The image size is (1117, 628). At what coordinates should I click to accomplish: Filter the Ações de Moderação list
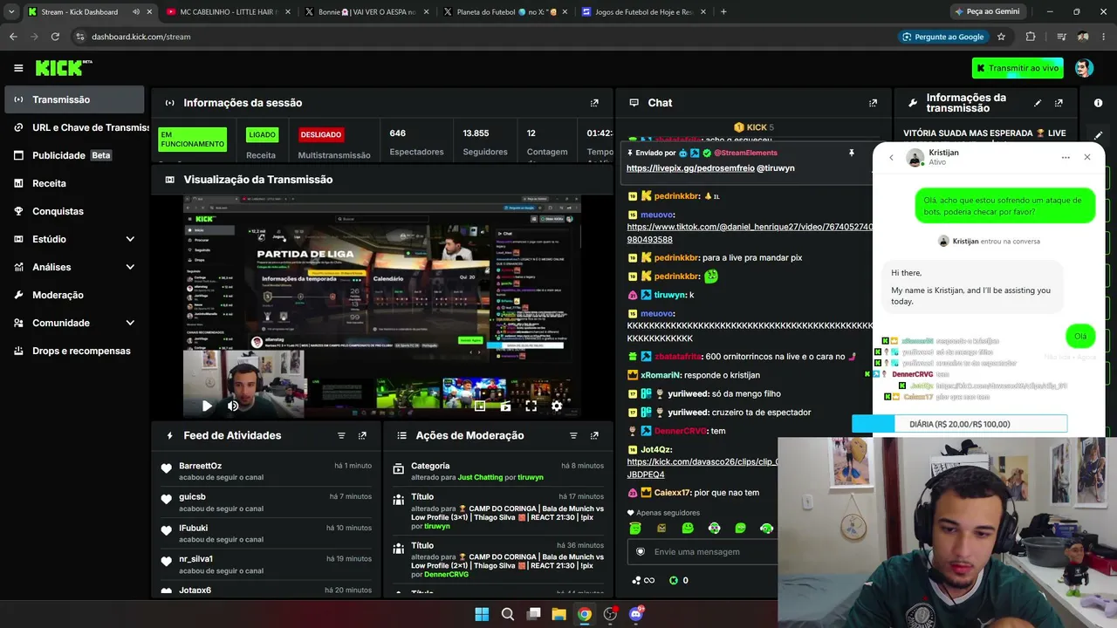(x=573, y=435)
